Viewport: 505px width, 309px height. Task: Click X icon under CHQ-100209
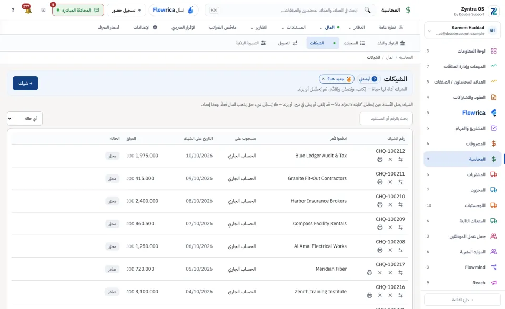click(390, 227)
